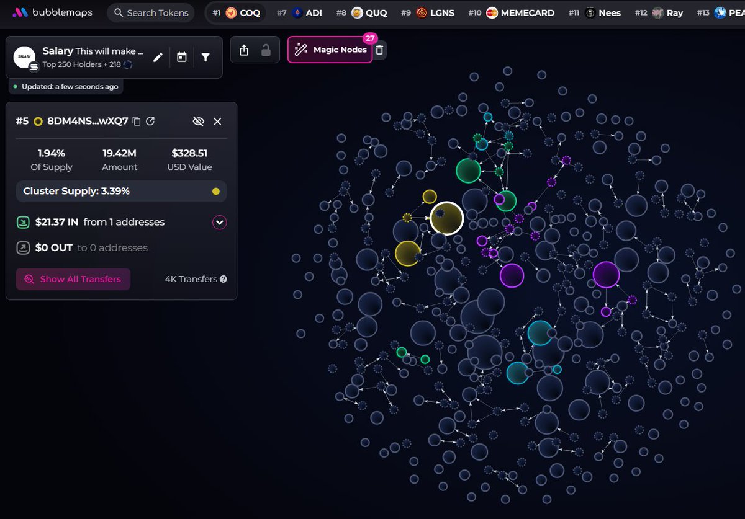Select the #9 LGNS trending token

tap(428, 12)
